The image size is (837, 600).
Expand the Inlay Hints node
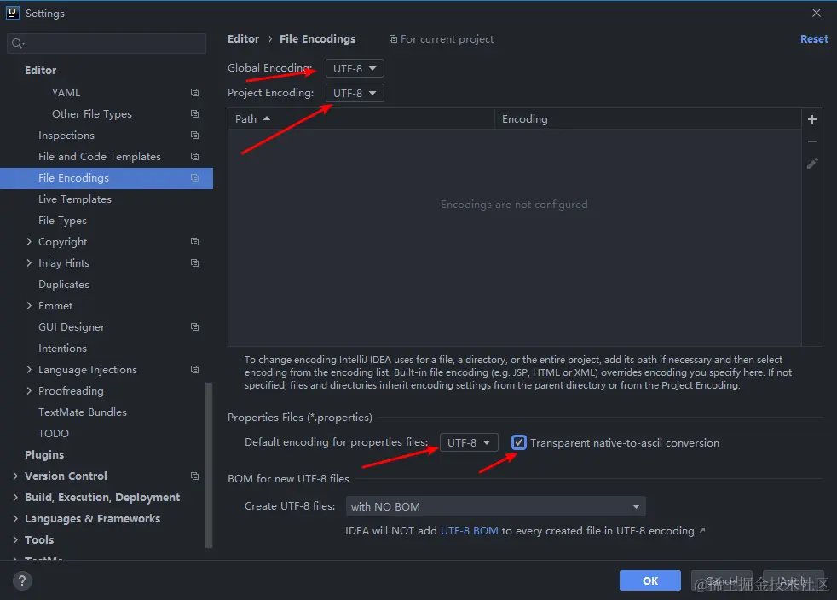tap(29, 263)
